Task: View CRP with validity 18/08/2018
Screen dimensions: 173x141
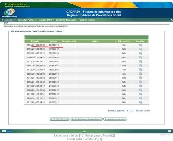Action: click(140, 53)
